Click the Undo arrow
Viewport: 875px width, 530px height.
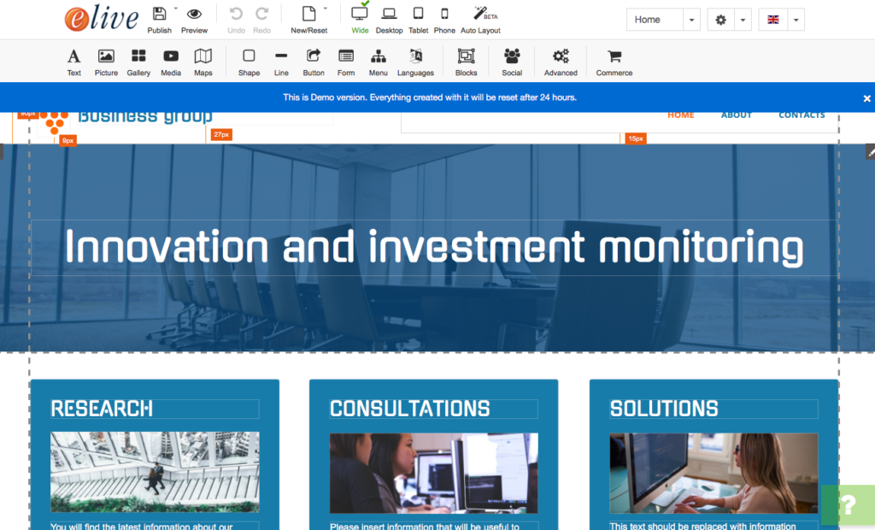236,14
